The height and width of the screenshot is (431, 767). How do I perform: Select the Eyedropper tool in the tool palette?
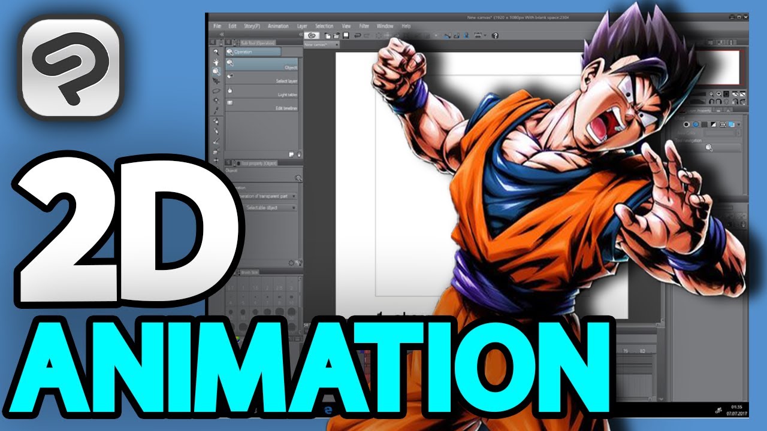216,111
